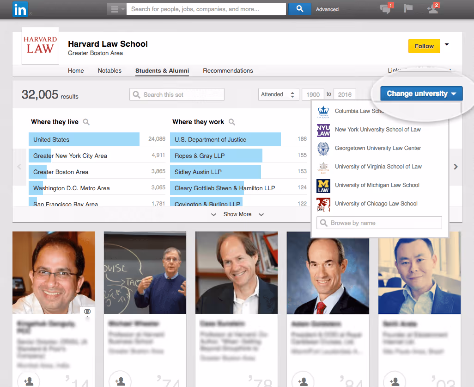Choose University of Chicago Law School

click(x=376, y=204)
